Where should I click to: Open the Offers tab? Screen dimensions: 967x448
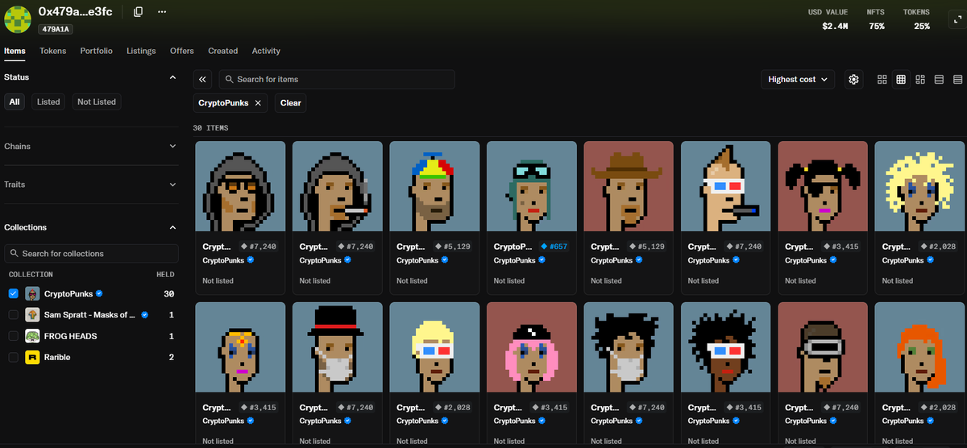(x=182, y=51)
